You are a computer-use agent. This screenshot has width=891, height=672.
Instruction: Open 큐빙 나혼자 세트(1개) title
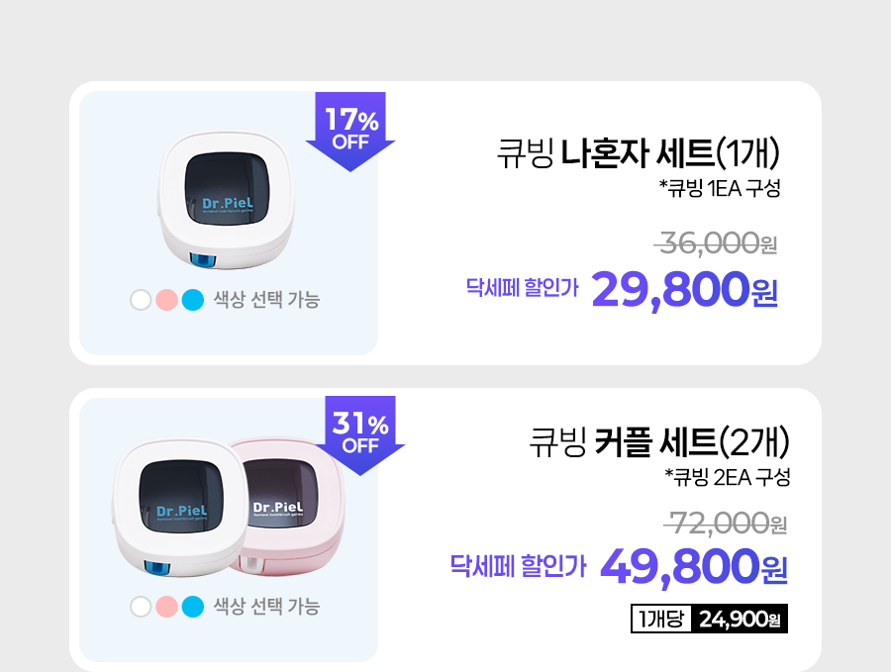pos(640,153)
